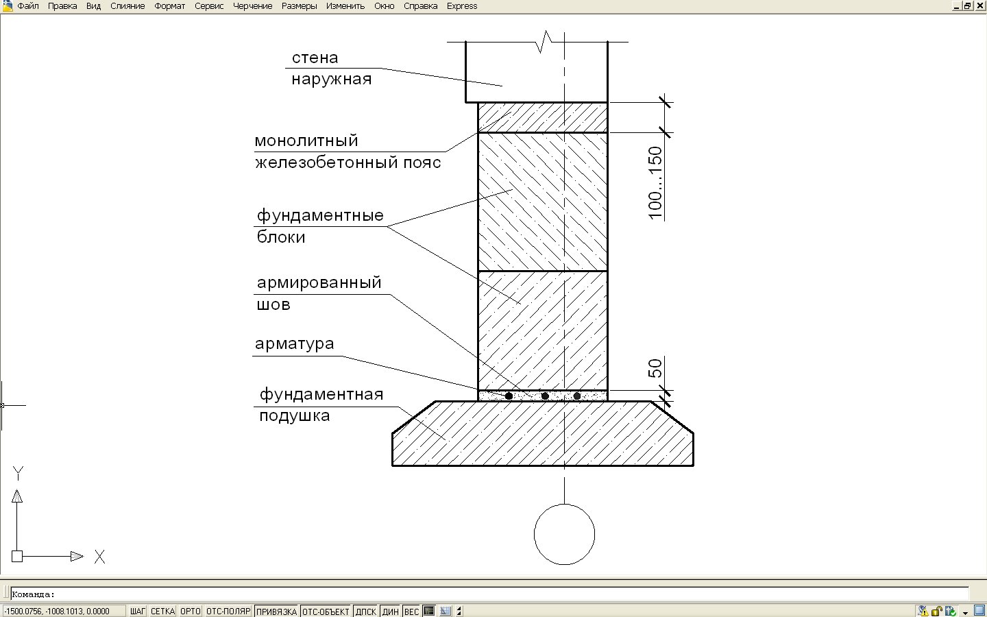Click the AutoCAD application icon in menu bar

click(x=7, y=5)
